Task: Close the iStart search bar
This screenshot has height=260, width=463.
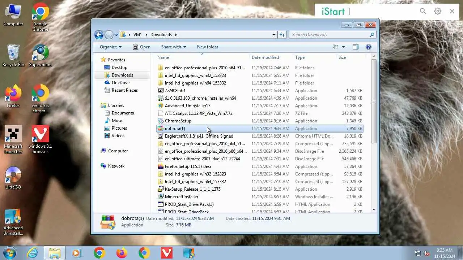Action: (452, 11)
